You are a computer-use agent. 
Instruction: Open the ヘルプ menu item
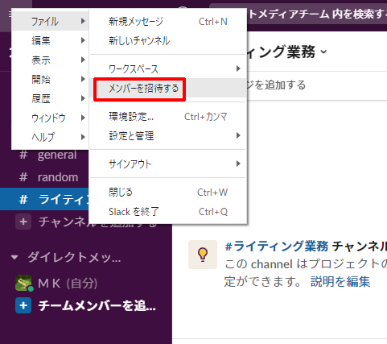(50, 137)
